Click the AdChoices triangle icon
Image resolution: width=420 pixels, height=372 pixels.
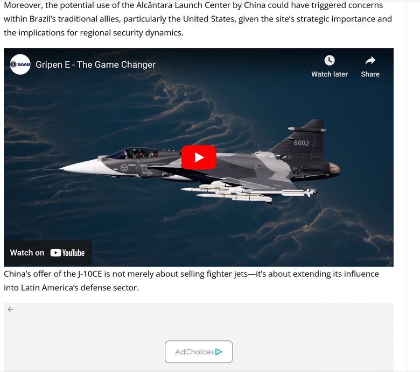click(x=219, y=352)
